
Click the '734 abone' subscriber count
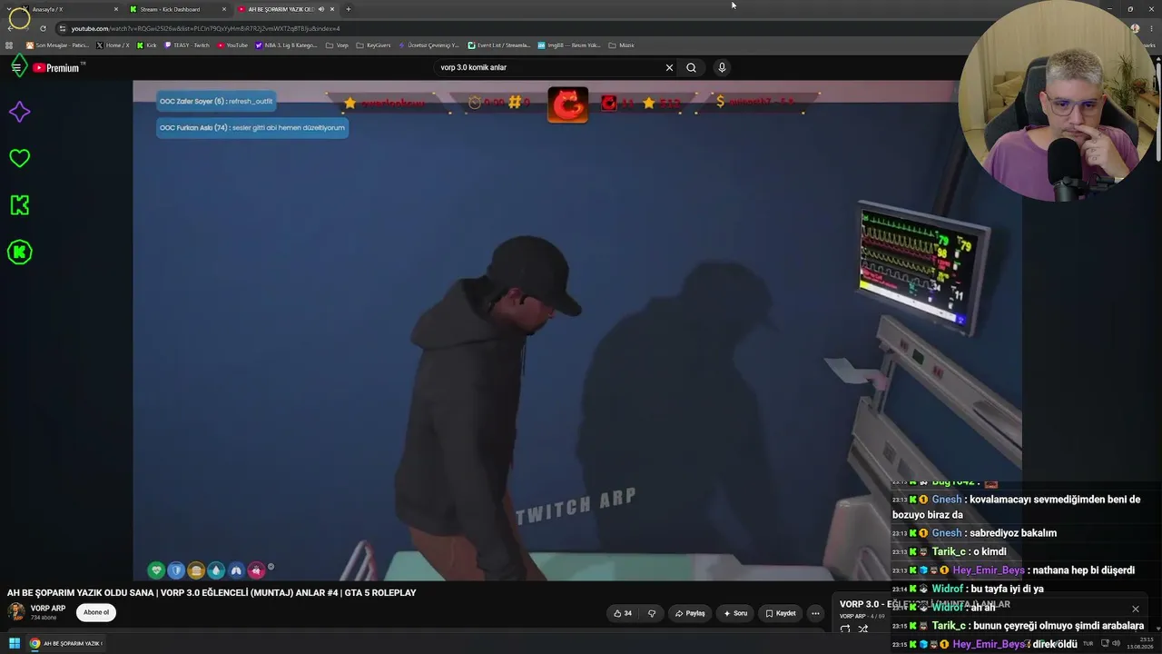tap(44, 618)
